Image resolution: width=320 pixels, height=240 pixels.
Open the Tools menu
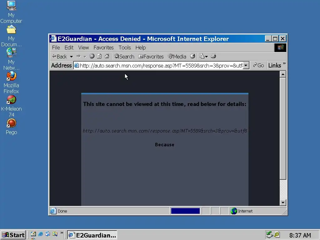click(125, 47)
